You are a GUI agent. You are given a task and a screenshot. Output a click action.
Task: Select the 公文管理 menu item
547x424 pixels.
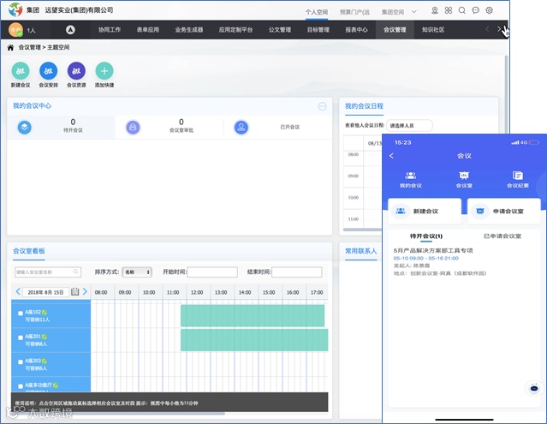coord(280,30)
